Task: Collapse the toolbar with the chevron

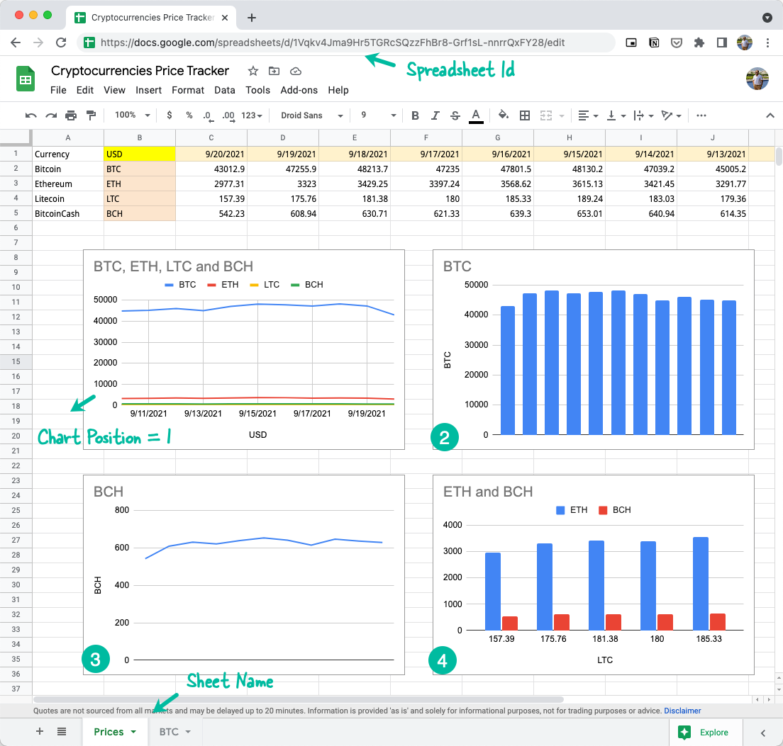Action: (x=770, y=115)
